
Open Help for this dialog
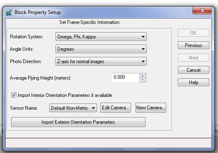click(194, 82)
